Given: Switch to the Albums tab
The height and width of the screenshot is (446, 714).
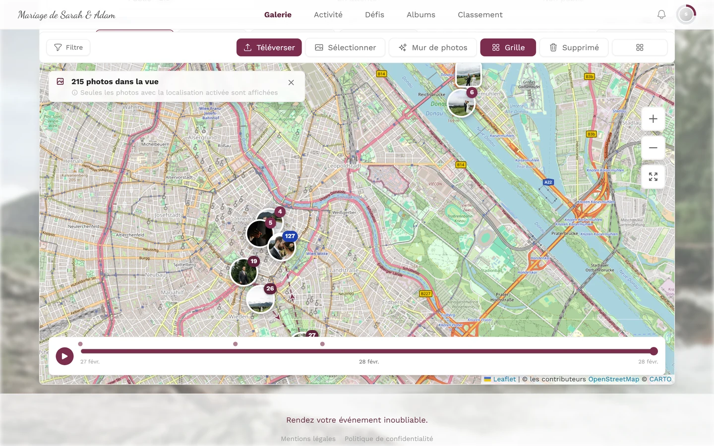Looking at the screenshot, I should [421, 15].
